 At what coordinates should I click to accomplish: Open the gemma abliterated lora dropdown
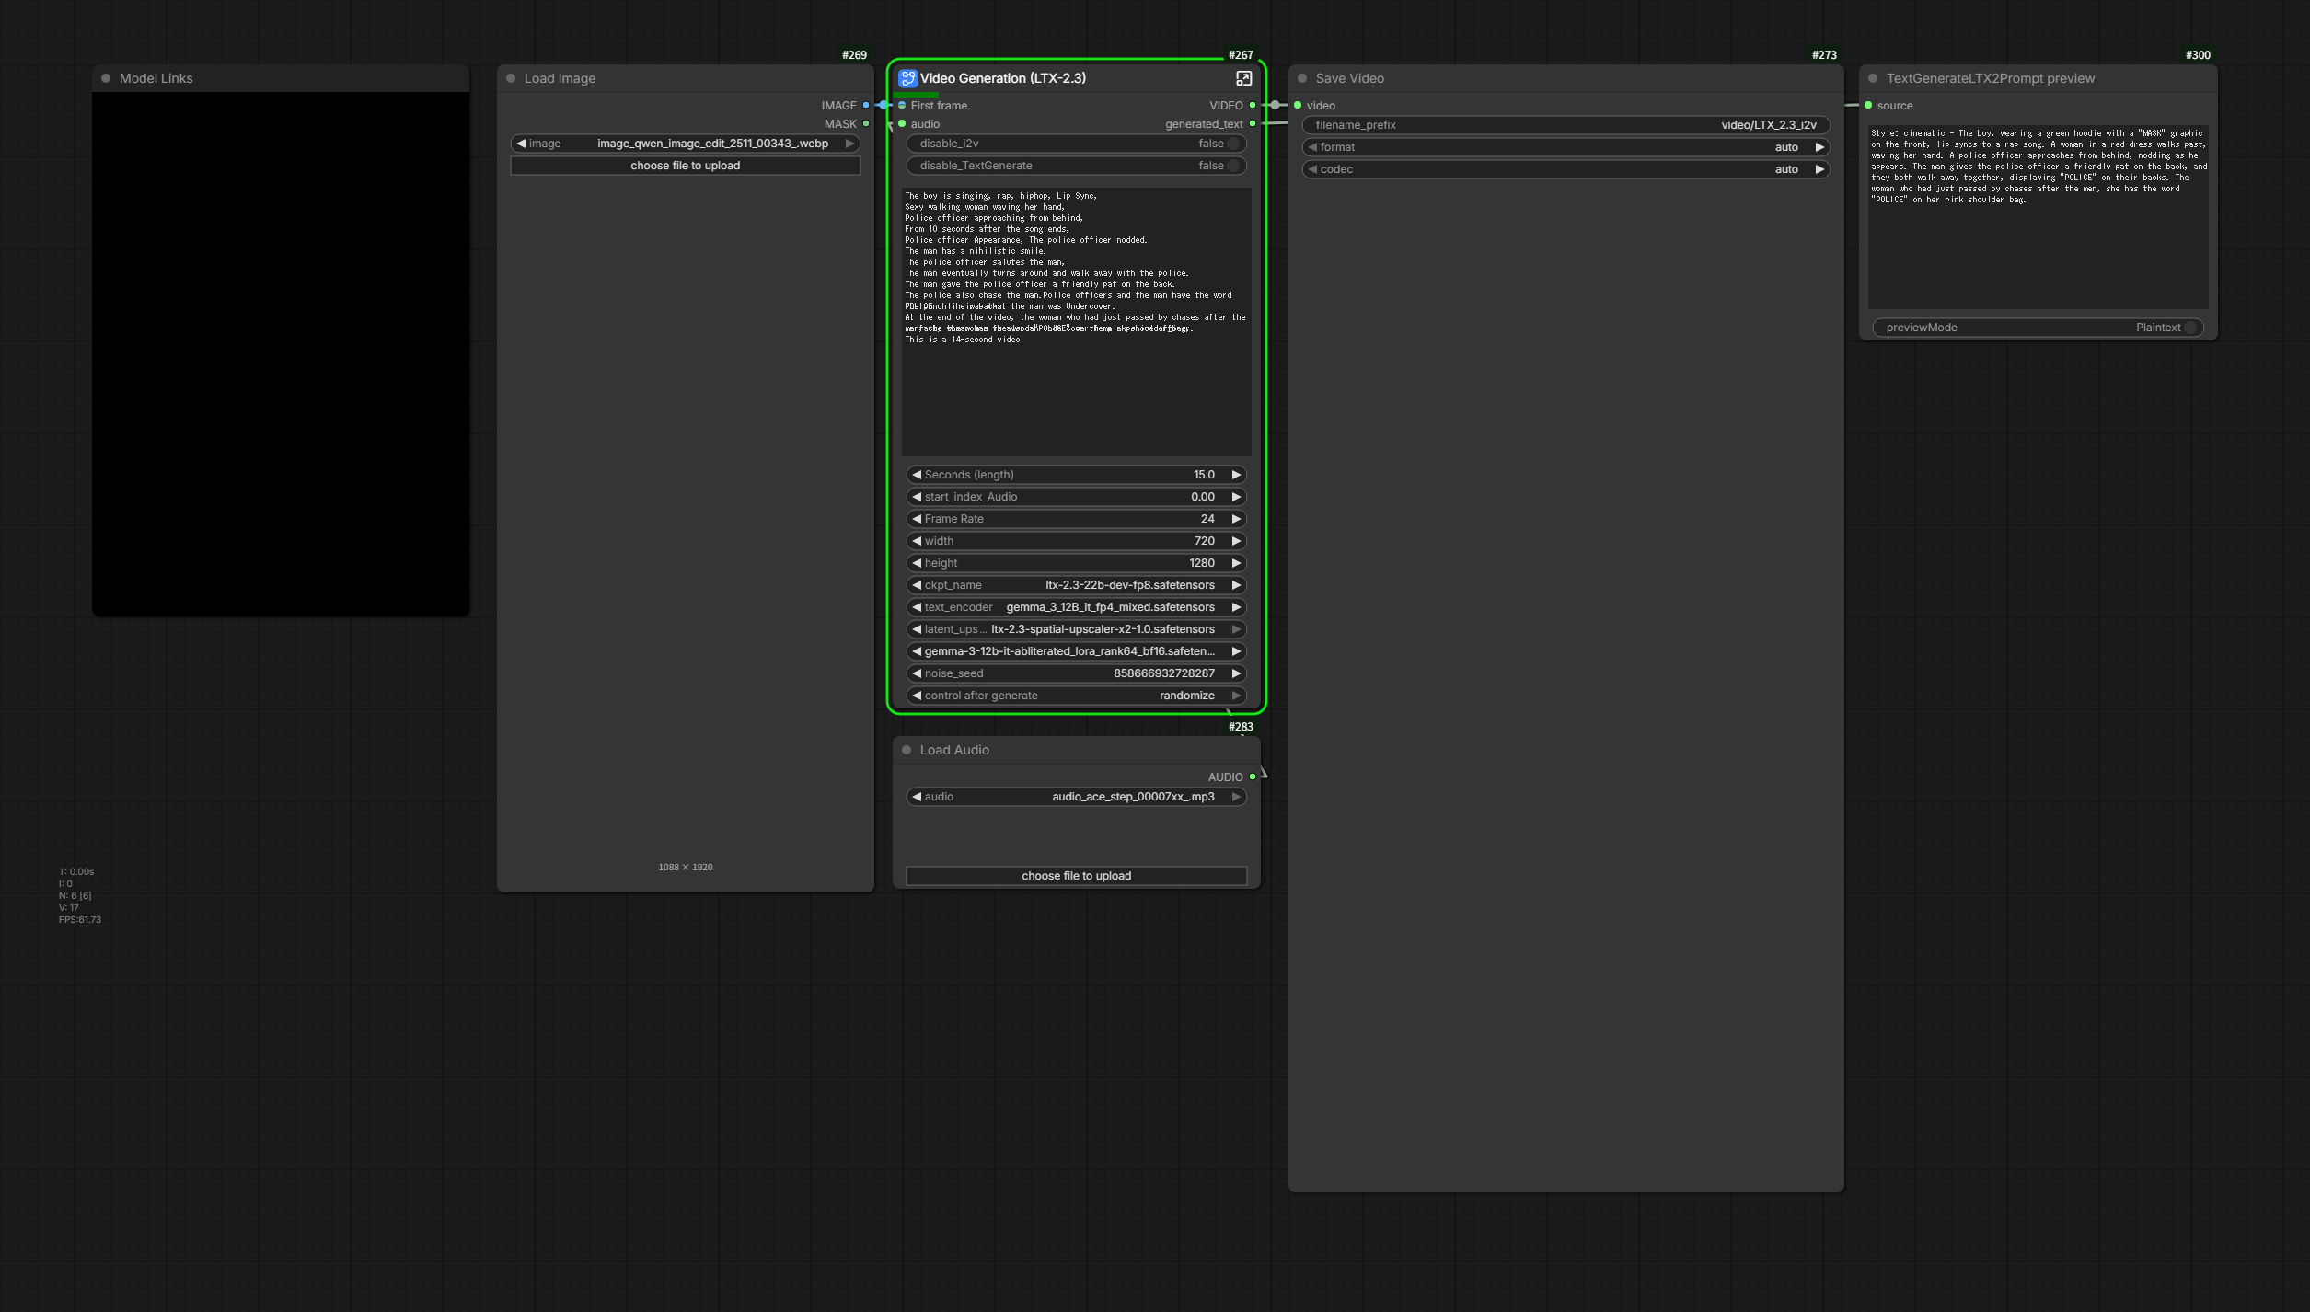[1076, 651]
